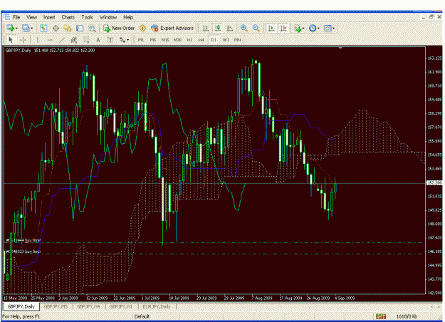Switch to the EURJPY,Daily chart tab
Screen dimensions: 445x322
(x=157, y=306)
